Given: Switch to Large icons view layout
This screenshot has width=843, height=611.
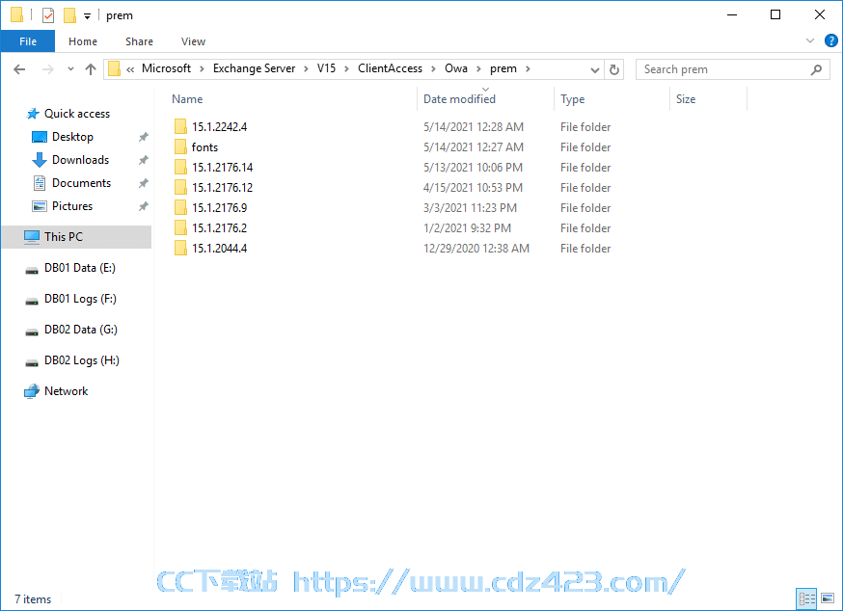Looking at the screenshot, I should click(828, 598).
